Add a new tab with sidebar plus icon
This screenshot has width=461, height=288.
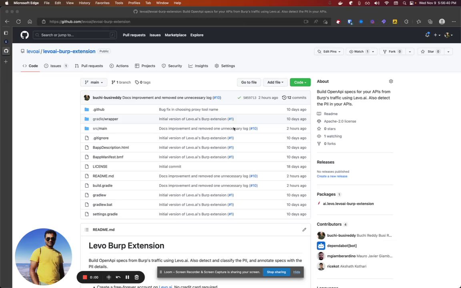coord(6,62)
